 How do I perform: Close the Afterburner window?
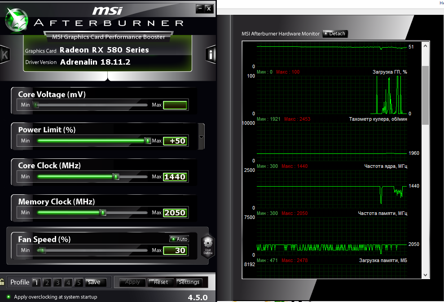tap(209, 9)
